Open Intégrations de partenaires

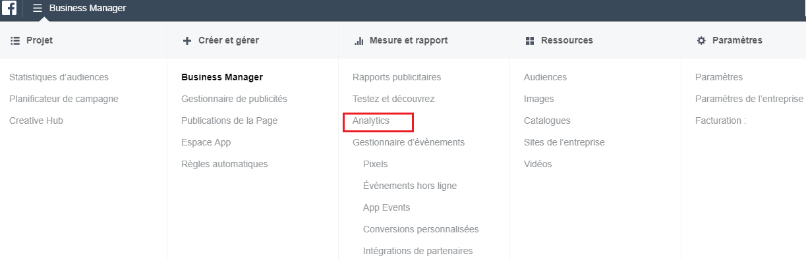click(x=418, y=251)
